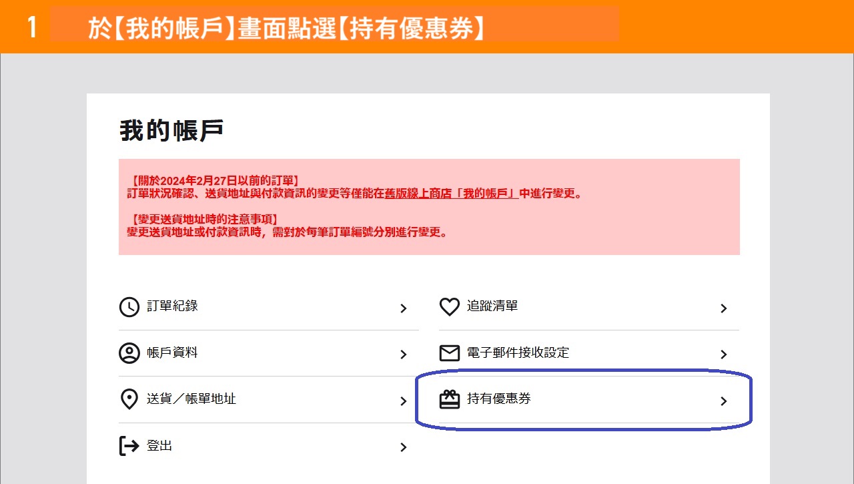Click the arrow on 持有優惠券 row
This screenshot has height=484, width=854.
pyautogui.click(x=724, y=401)
